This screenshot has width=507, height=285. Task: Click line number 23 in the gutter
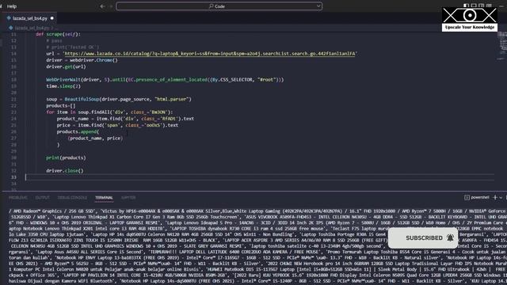(x=13, y=112)
